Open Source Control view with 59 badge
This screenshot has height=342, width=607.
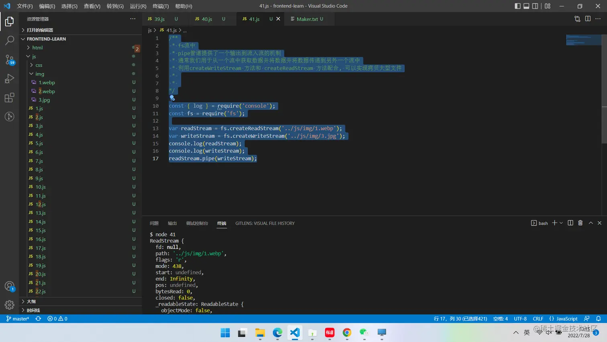point(9,60)
